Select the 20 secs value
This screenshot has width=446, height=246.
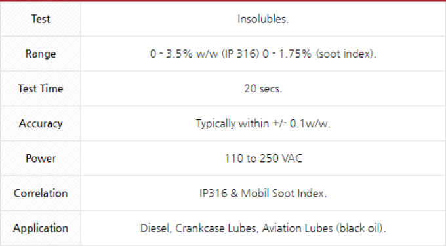coord(263,89)
